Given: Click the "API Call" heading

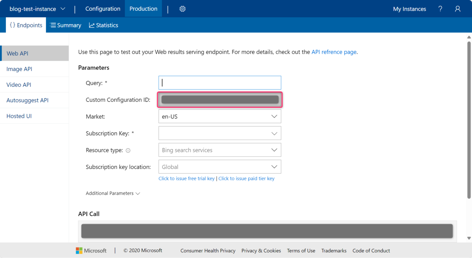Looking at the screenshot, I should tap(89, 214).
